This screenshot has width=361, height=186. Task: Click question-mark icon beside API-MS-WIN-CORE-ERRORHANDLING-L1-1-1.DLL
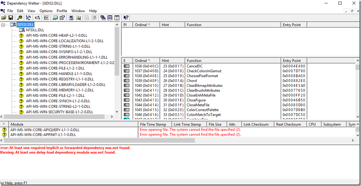pyautogui.click(x=21, y=57)
